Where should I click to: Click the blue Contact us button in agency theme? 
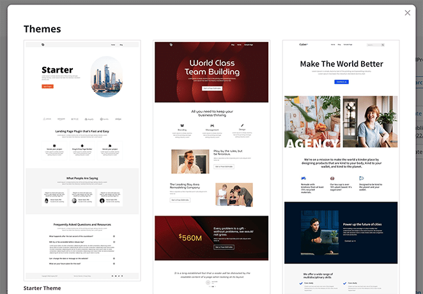[x=341, y=82]
